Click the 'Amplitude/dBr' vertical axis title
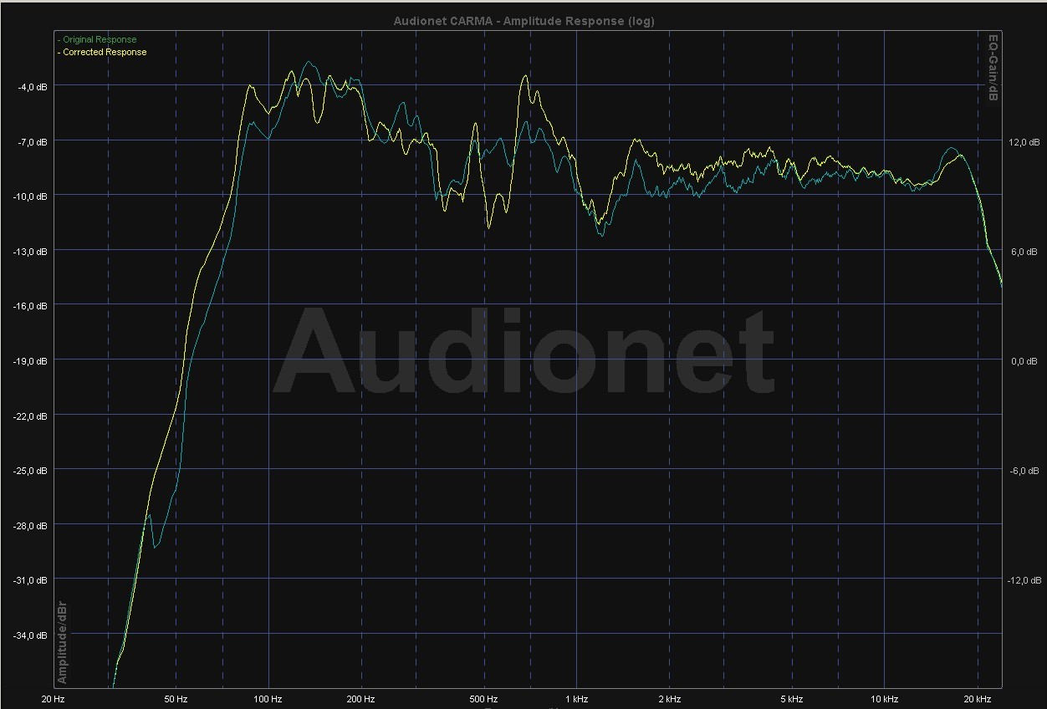 [x=62, y=642]
